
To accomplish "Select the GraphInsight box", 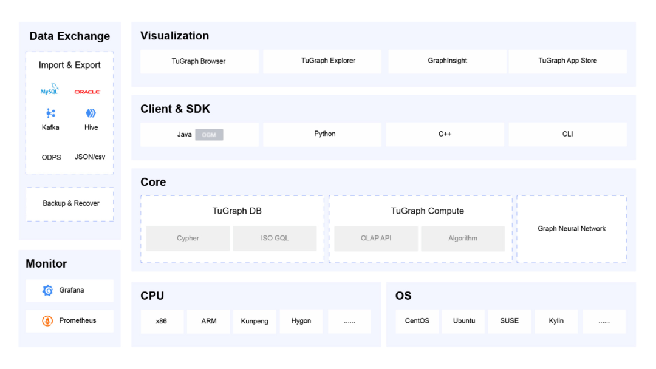I will 447,61.
